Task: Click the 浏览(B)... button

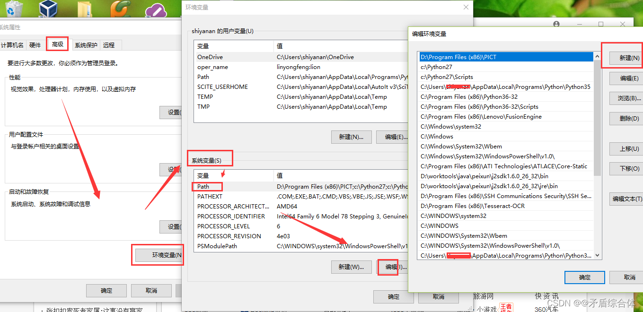Action: point(626,98)
